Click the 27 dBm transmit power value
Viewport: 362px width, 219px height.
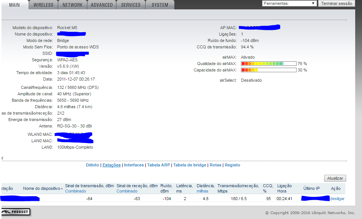click(x=64, y=120)
